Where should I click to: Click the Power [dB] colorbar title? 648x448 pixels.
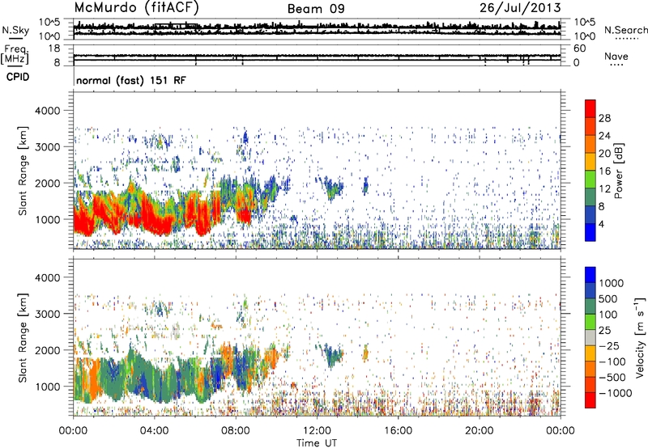618,171
